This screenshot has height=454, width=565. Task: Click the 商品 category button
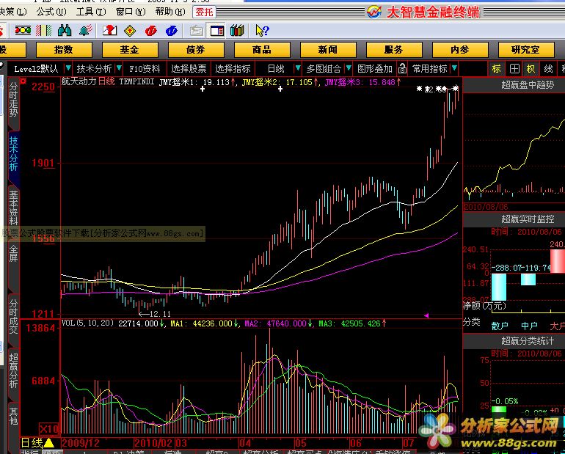[x=262, y=50]
